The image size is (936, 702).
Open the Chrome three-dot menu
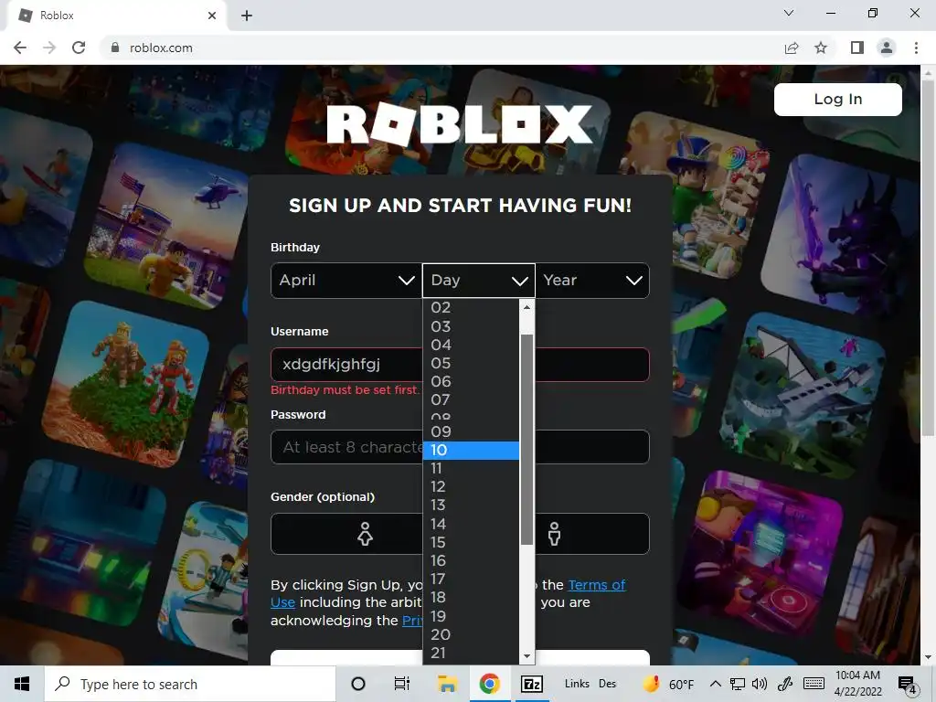(916, 48)
